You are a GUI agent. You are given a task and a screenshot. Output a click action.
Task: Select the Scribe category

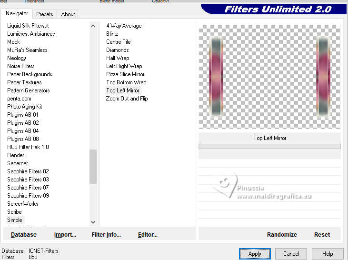point(14,212)
